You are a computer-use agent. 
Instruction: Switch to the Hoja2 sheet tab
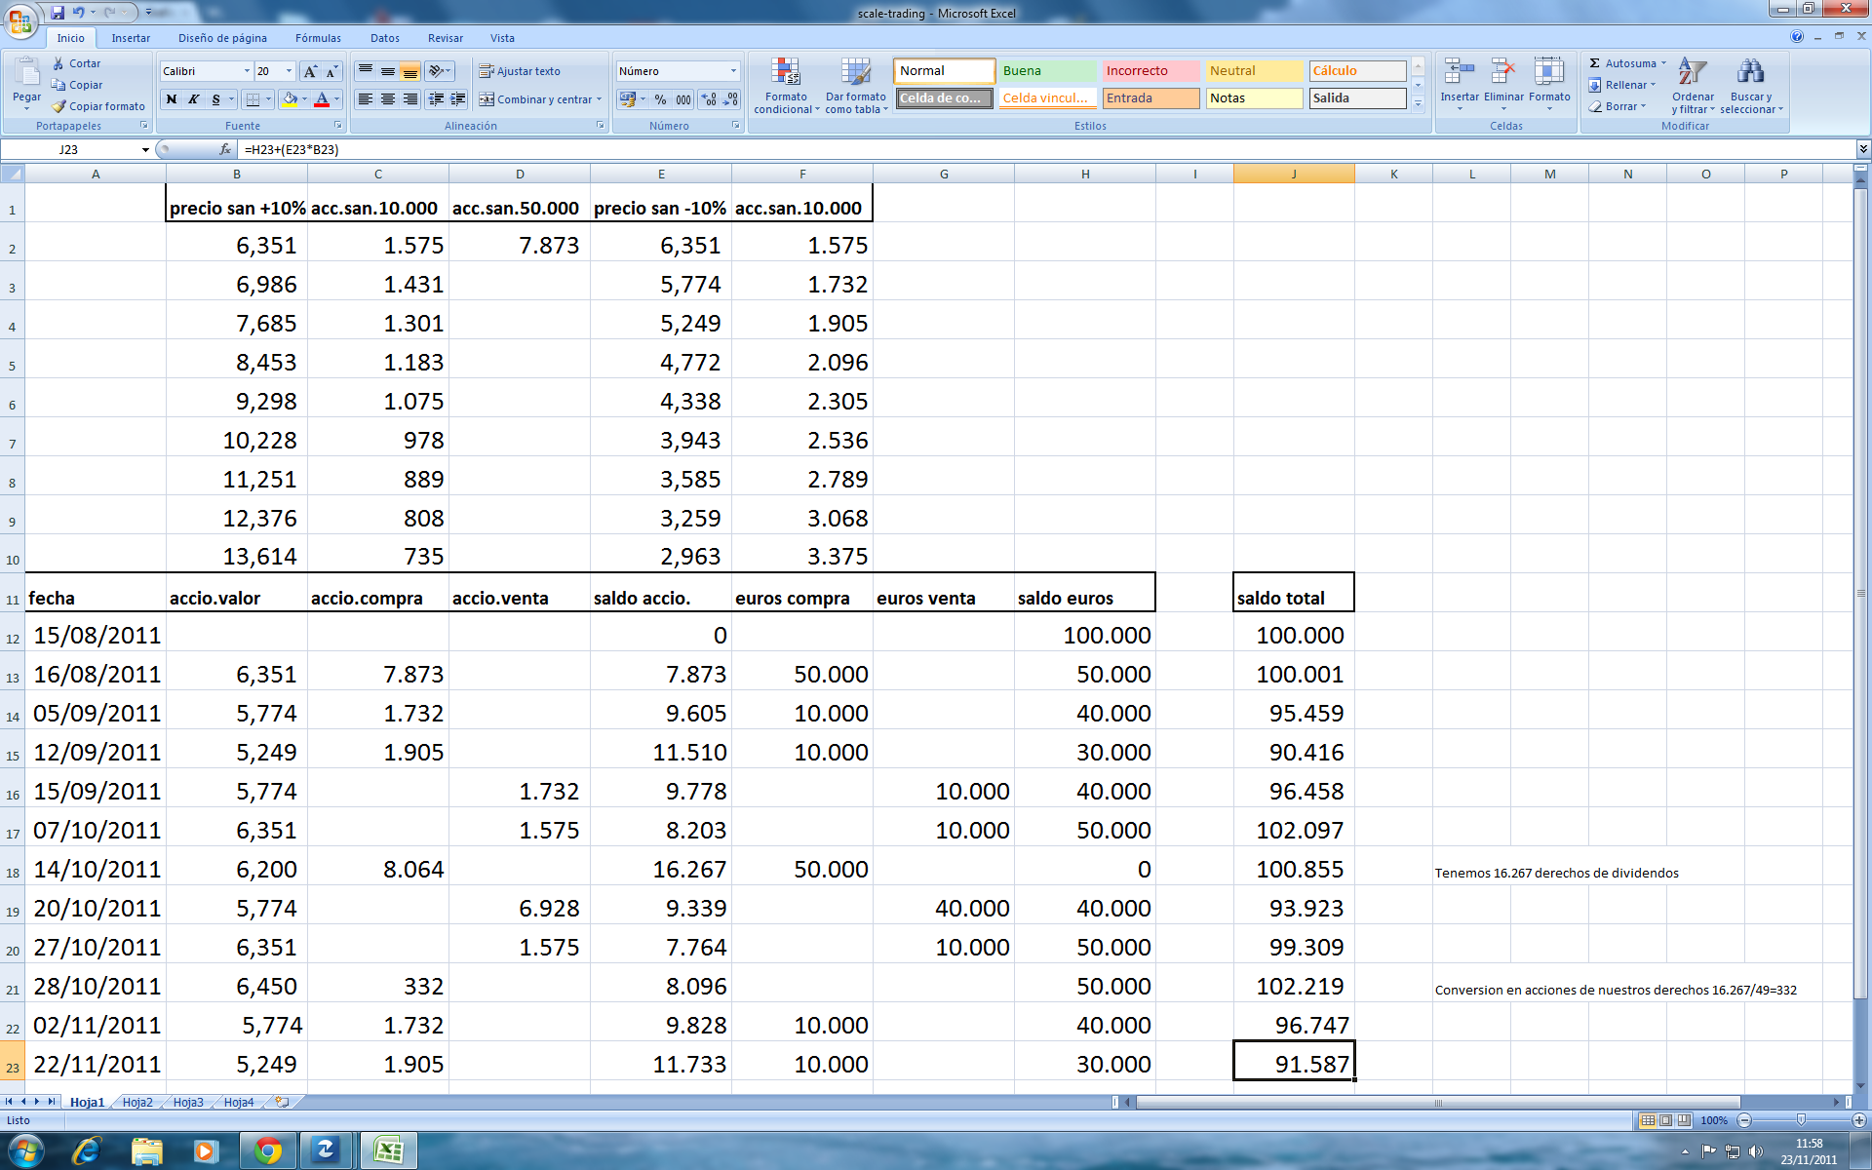coord(137,1102)
